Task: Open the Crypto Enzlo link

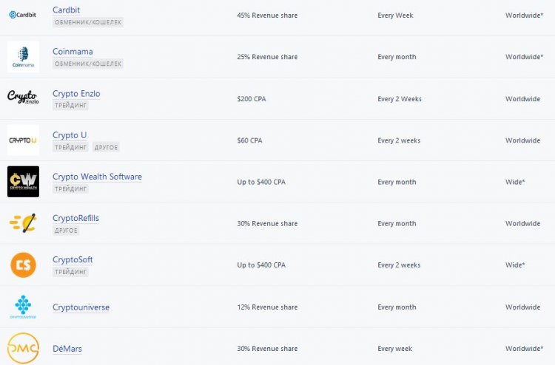Action: point(76,94)
